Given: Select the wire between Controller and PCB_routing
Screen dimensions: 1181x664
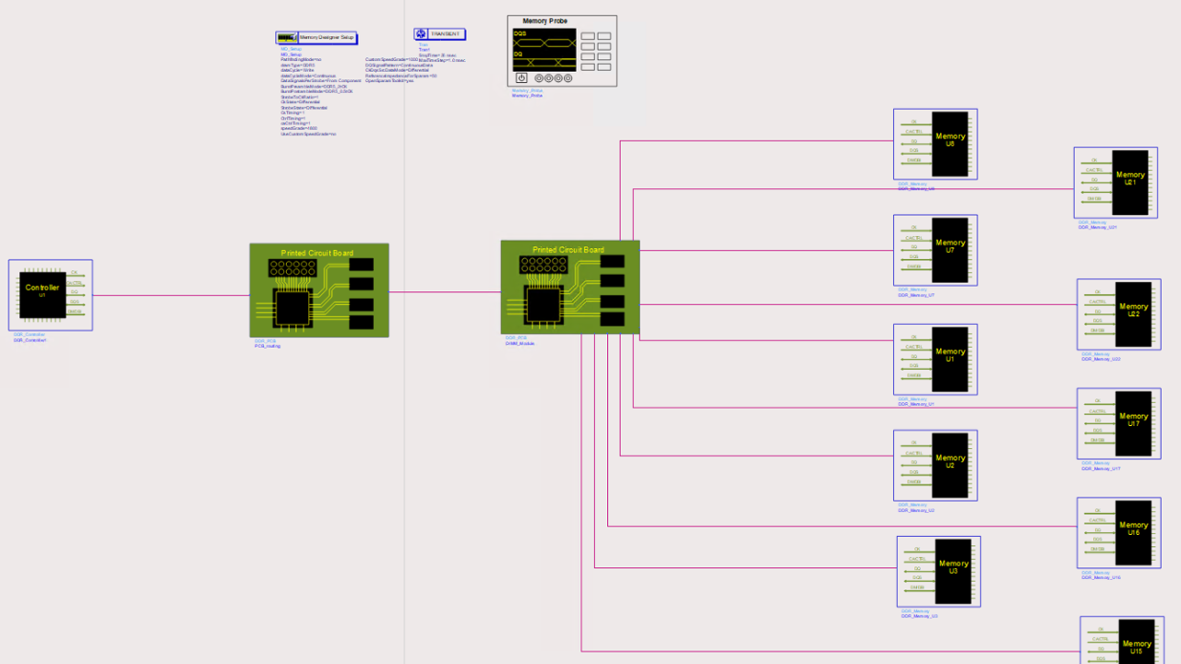Looking at the screenshot, I should pyautogui.click(x=171, y=295).
